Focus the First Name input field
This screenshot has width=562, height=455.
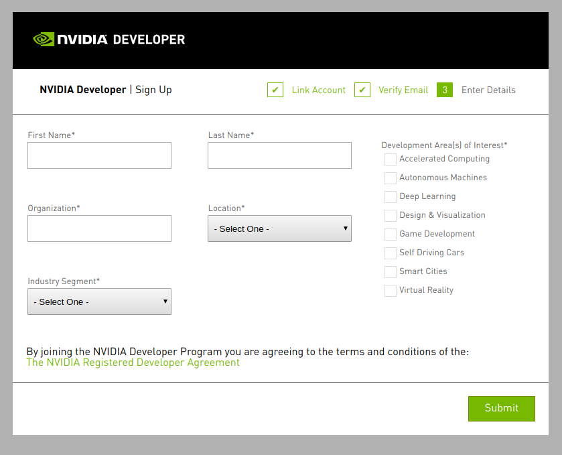point(99,155)
